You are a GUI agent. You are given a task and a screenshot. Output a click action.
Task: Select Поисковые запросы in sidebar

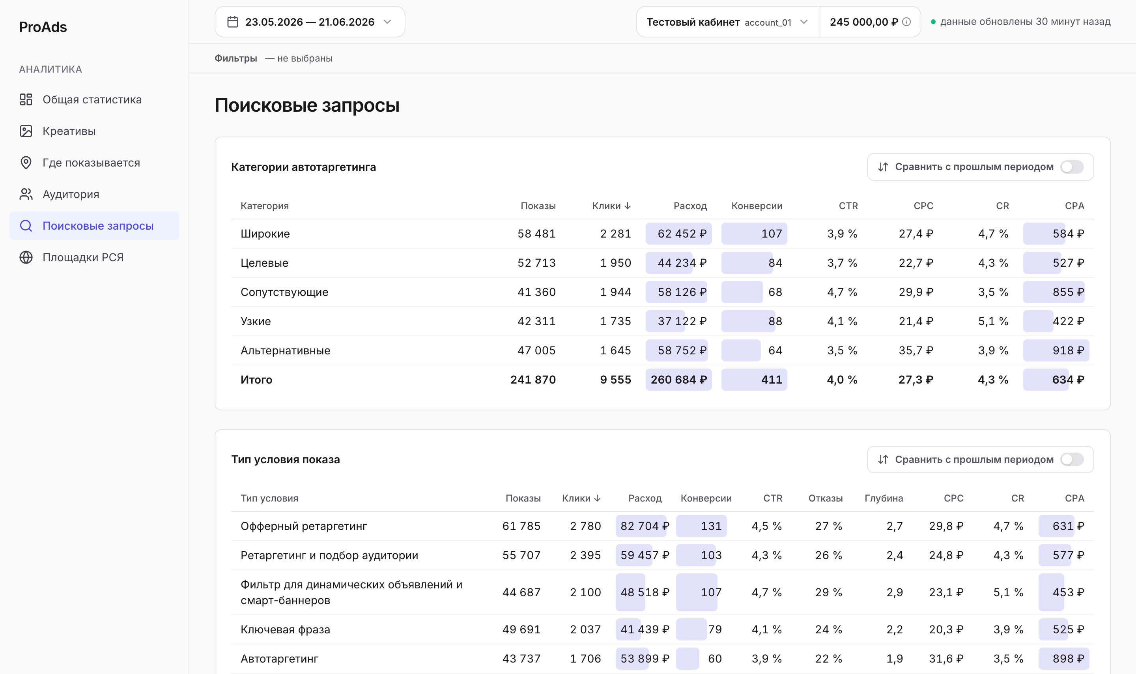pyautogui.click(x=94, y=226)
